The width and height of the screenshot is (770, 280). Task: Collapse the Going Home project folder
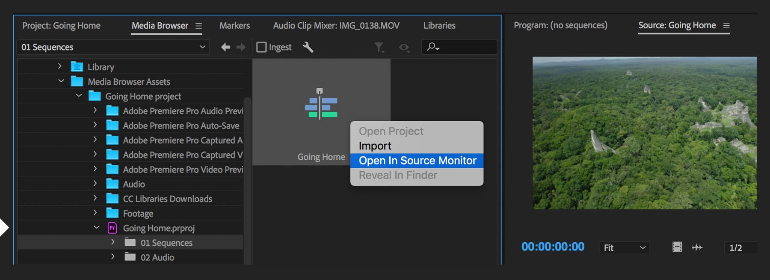coord(79,95)
